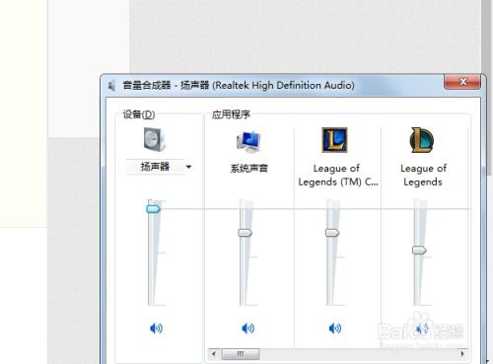Click the League of Legends (TM) Client icon
Image resolution: width=493 pixels, height=364 pixels.
pyautogui.click(x=334, y=140)
